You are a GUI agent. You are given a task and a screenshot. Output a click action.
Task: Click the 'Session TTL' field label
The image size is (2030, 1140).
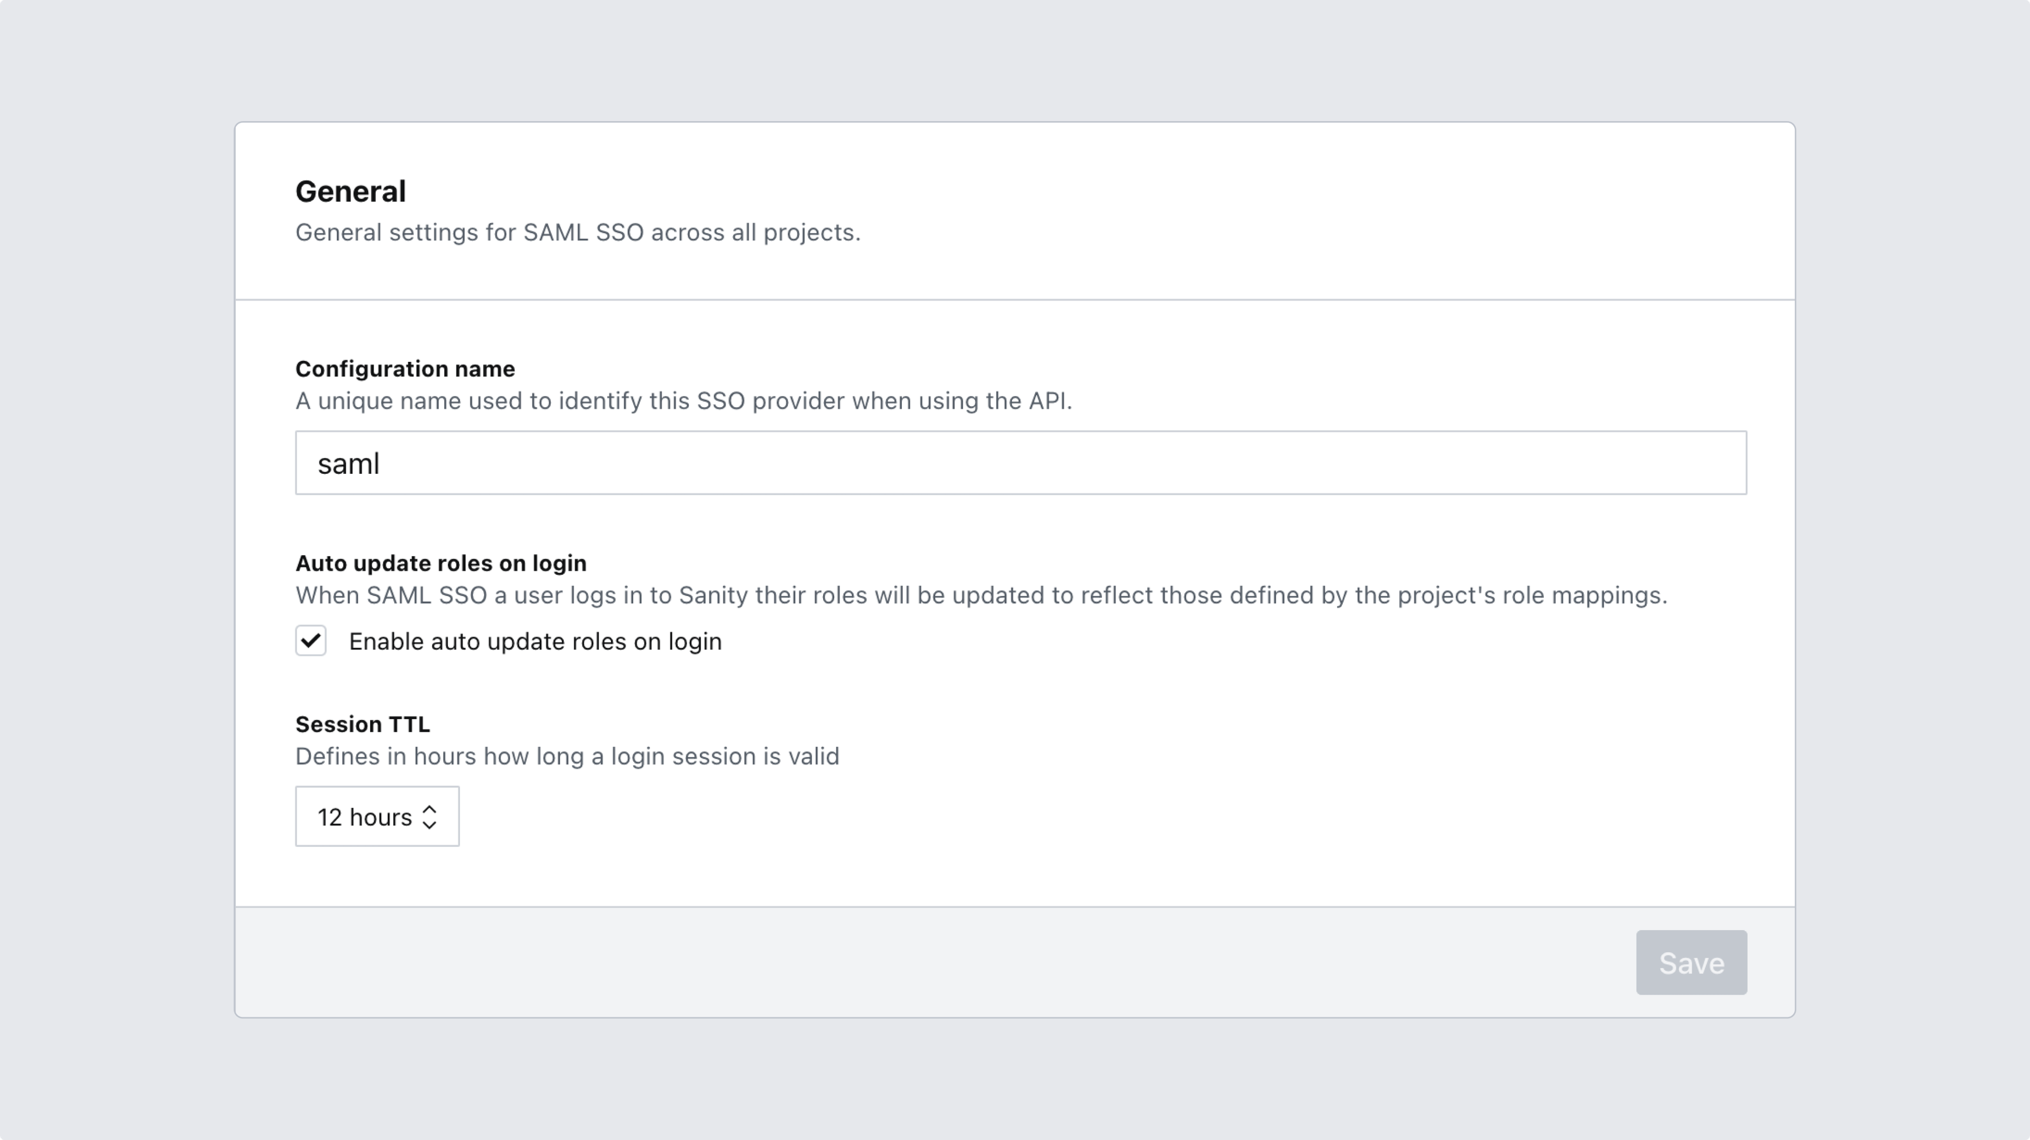tap(363, 724)
